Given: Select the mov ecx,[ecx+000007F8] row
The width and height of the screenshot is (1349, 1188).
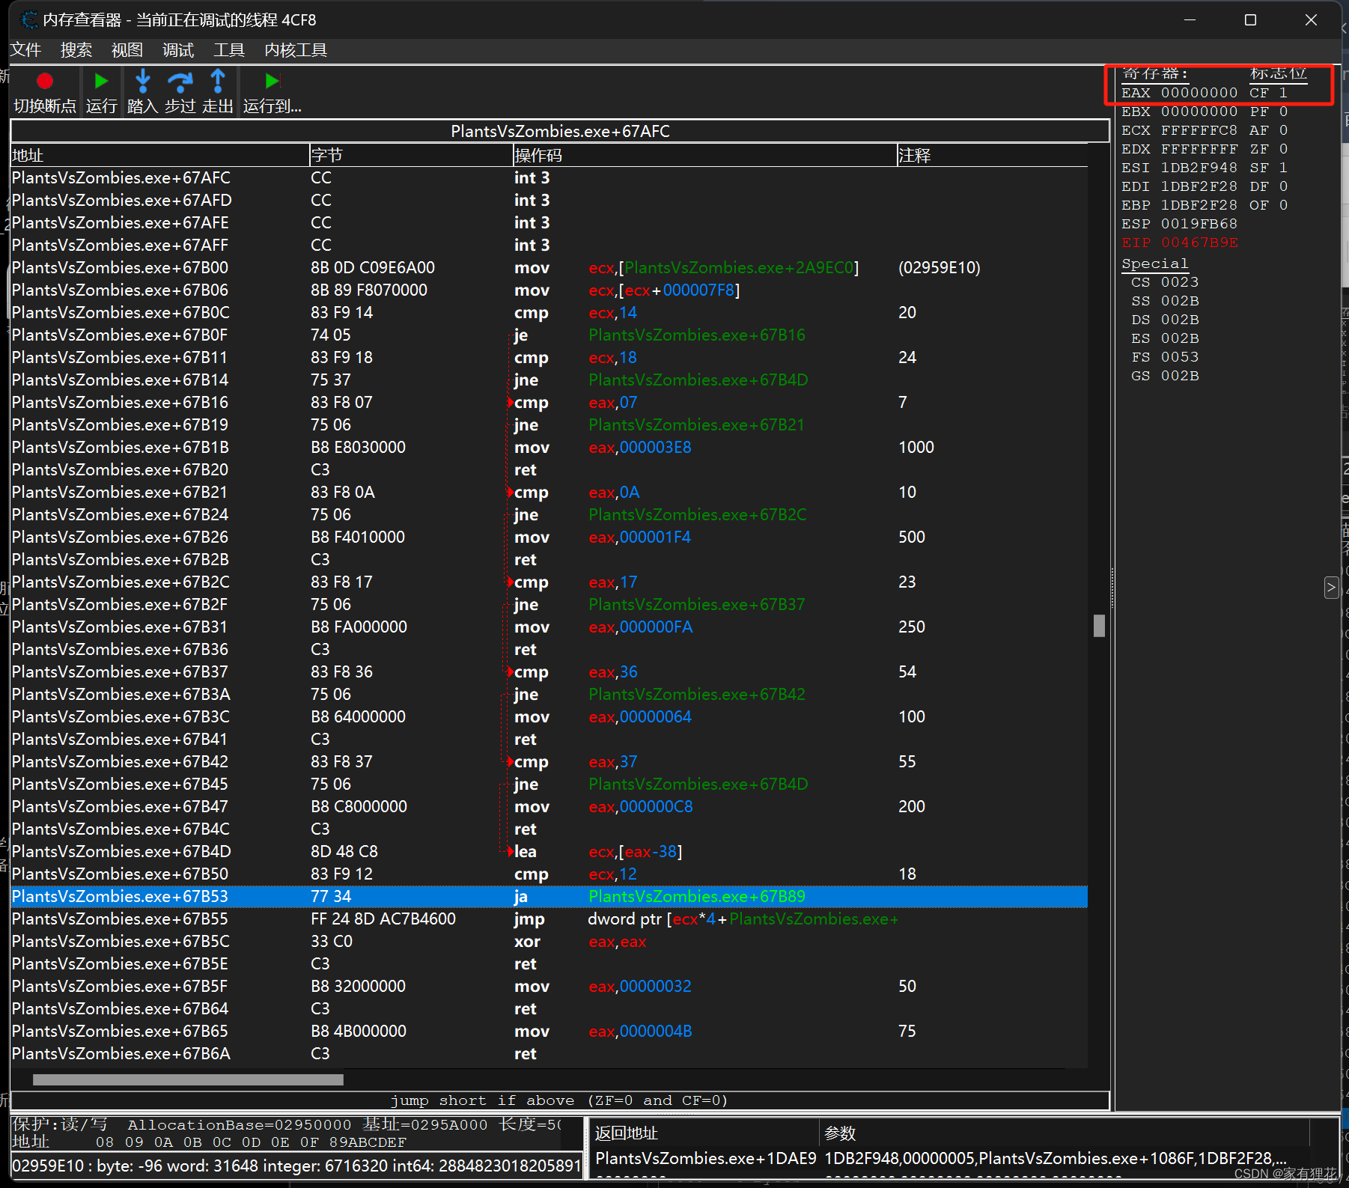Looking at the screenshot, I should click(549, 290).
